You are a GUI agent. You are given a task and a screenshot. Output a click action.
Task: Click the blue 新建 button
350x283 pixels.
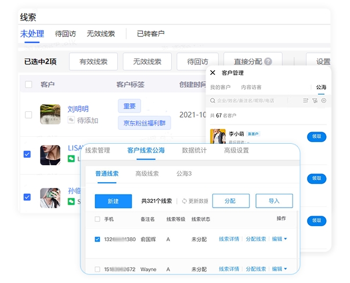[x=113, y=201]
